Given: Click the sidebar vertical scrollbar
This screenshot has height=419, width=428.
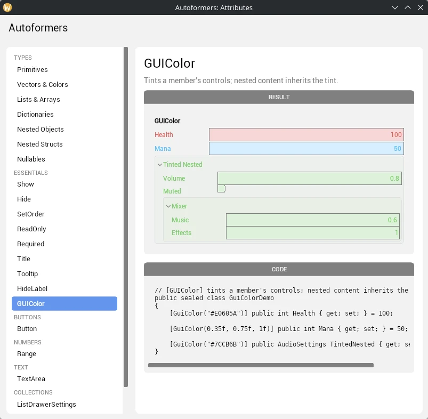Looking at the screenshot, I should (126, 217).
